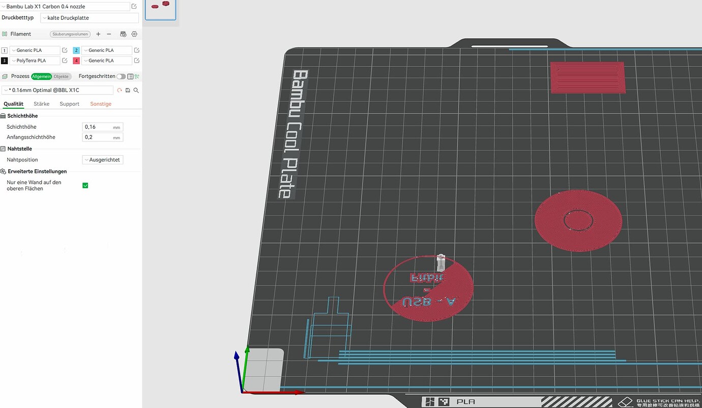
Task: Open filament 1 Generic PLA dropdown
Action: point(35,50)
